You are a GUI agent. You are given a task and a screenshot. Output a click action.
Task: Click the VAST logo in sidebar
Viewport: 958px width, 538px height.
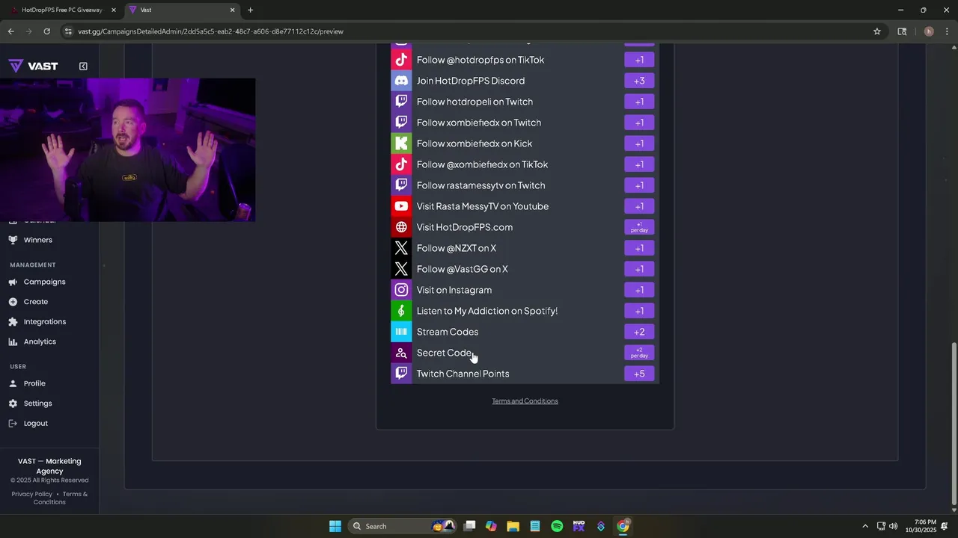click(34, 66)
